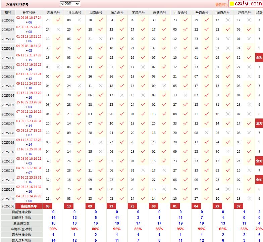Click the 鸿雁杀号 column header

pos(53,12)
